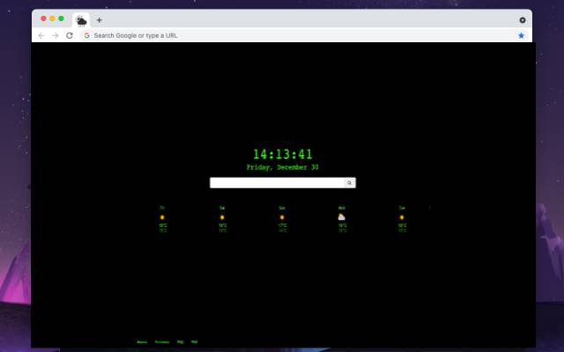Click the Google logo in address bar
This screenshot has height=352, width=564.
(x=86, y=35)
